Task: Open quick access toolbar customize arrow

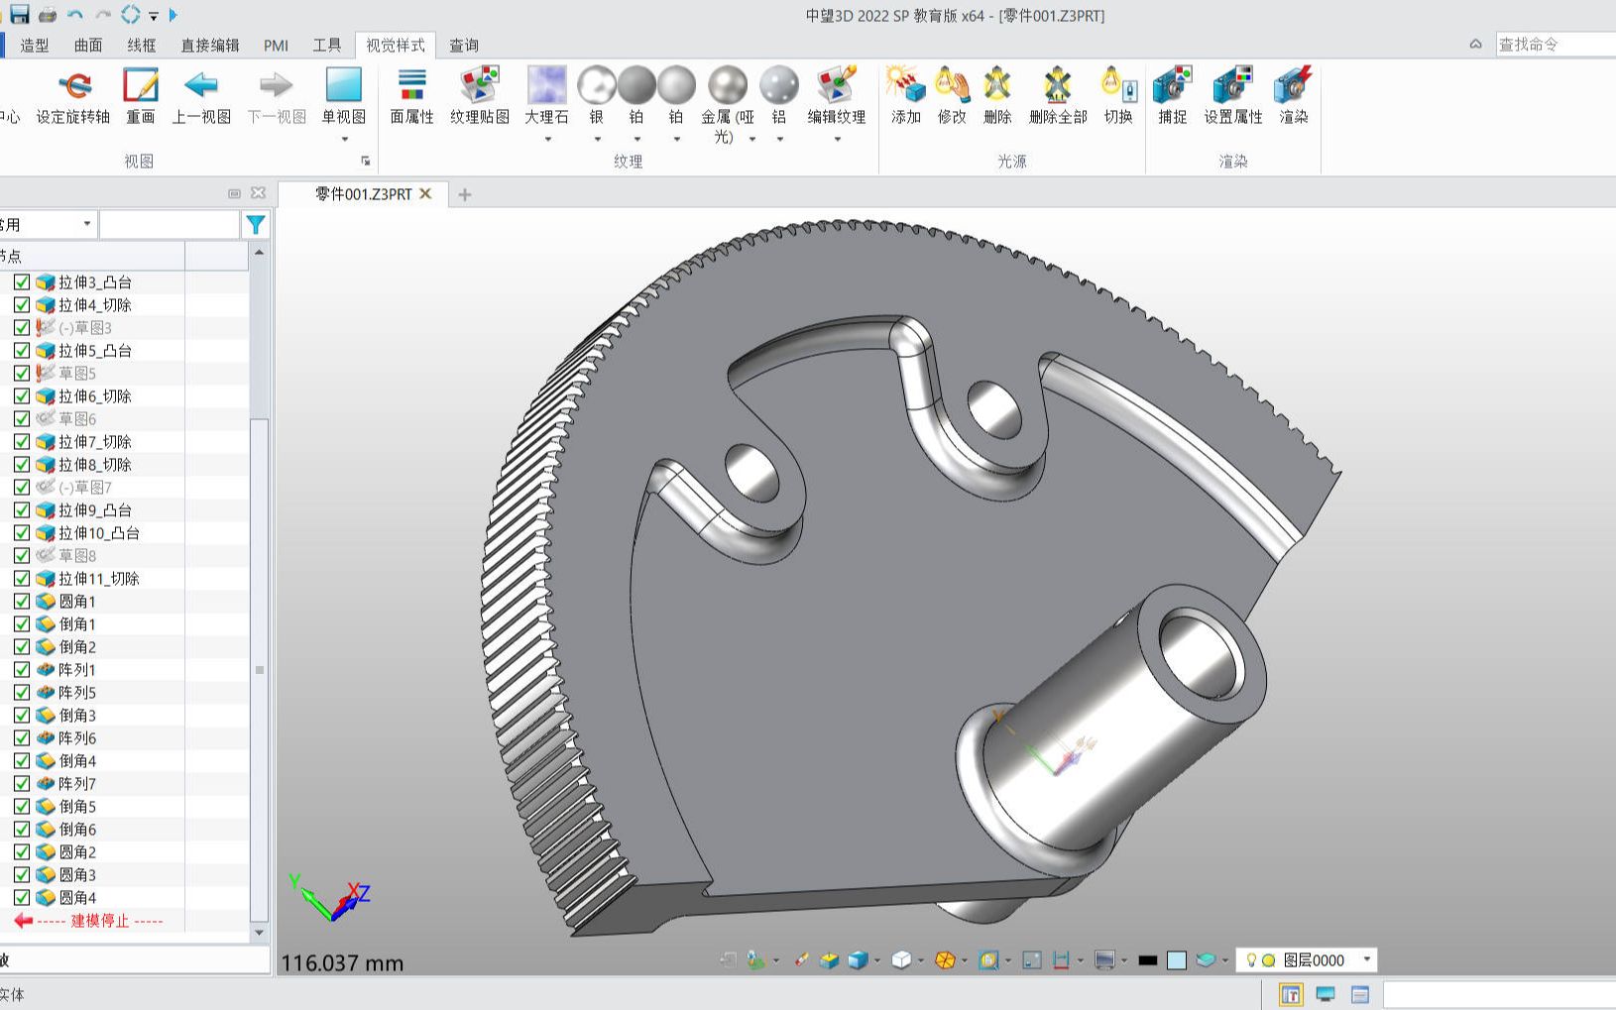Action: (154, 16)
